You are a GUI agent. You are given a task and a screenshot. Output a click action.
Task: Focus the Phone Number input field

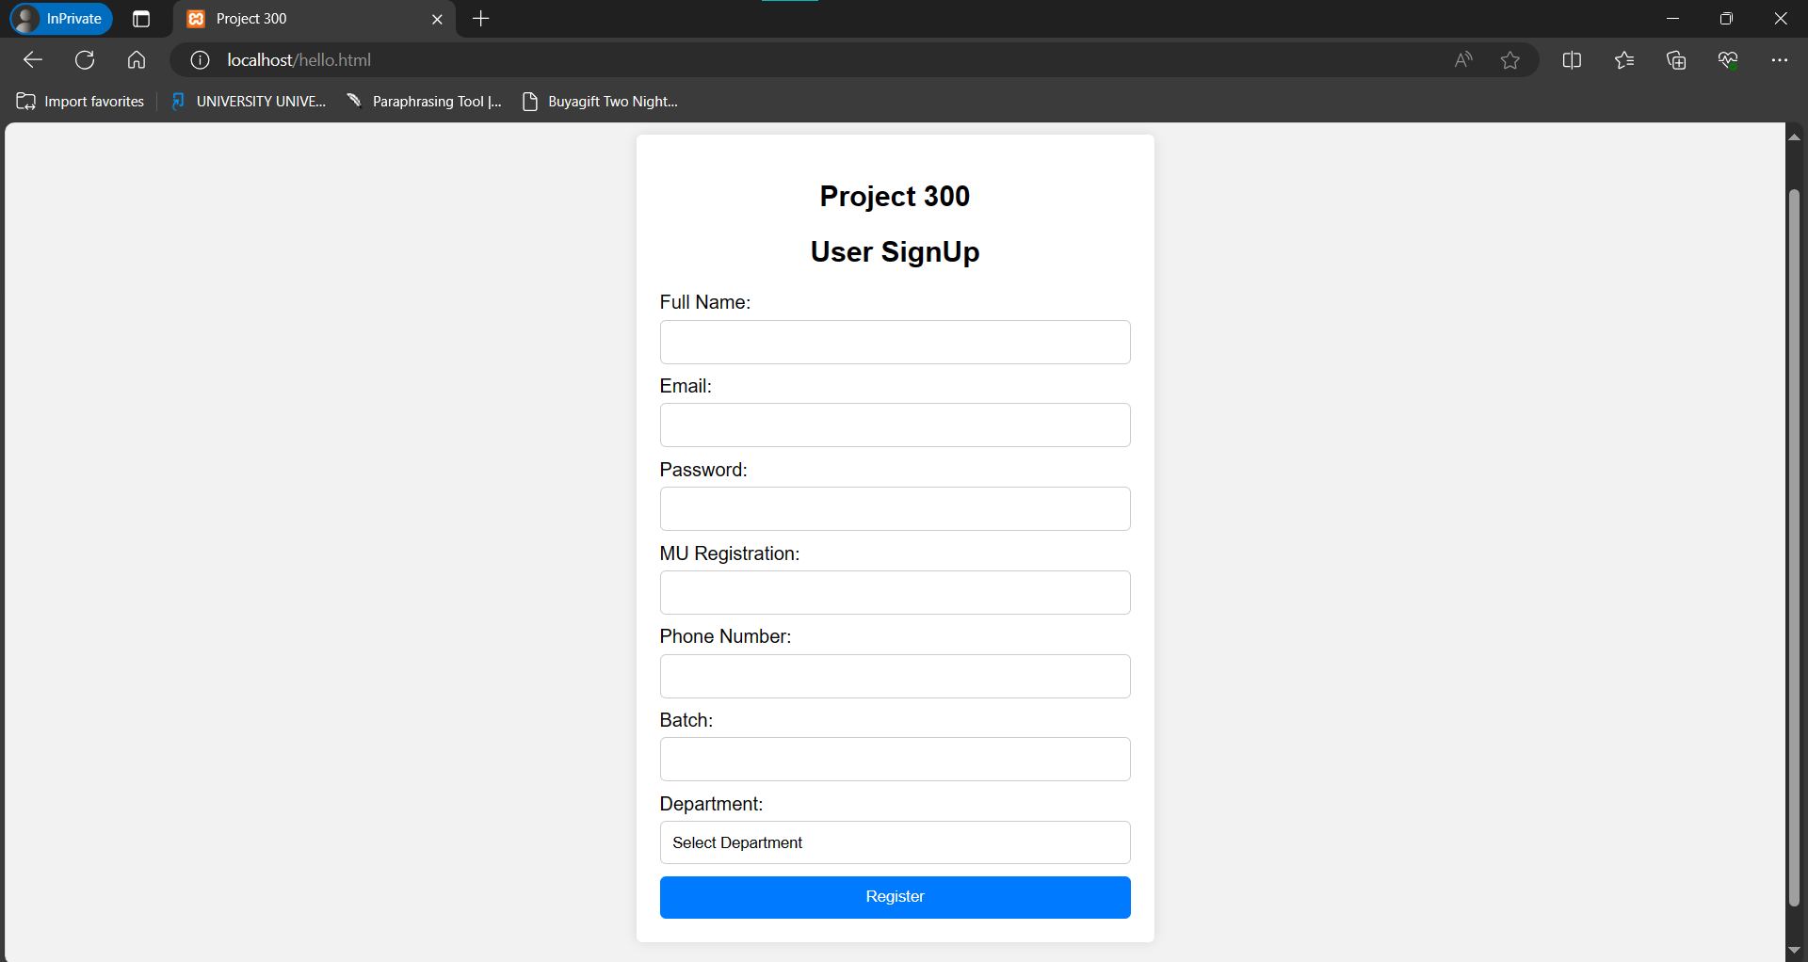(x=895, y=676)
